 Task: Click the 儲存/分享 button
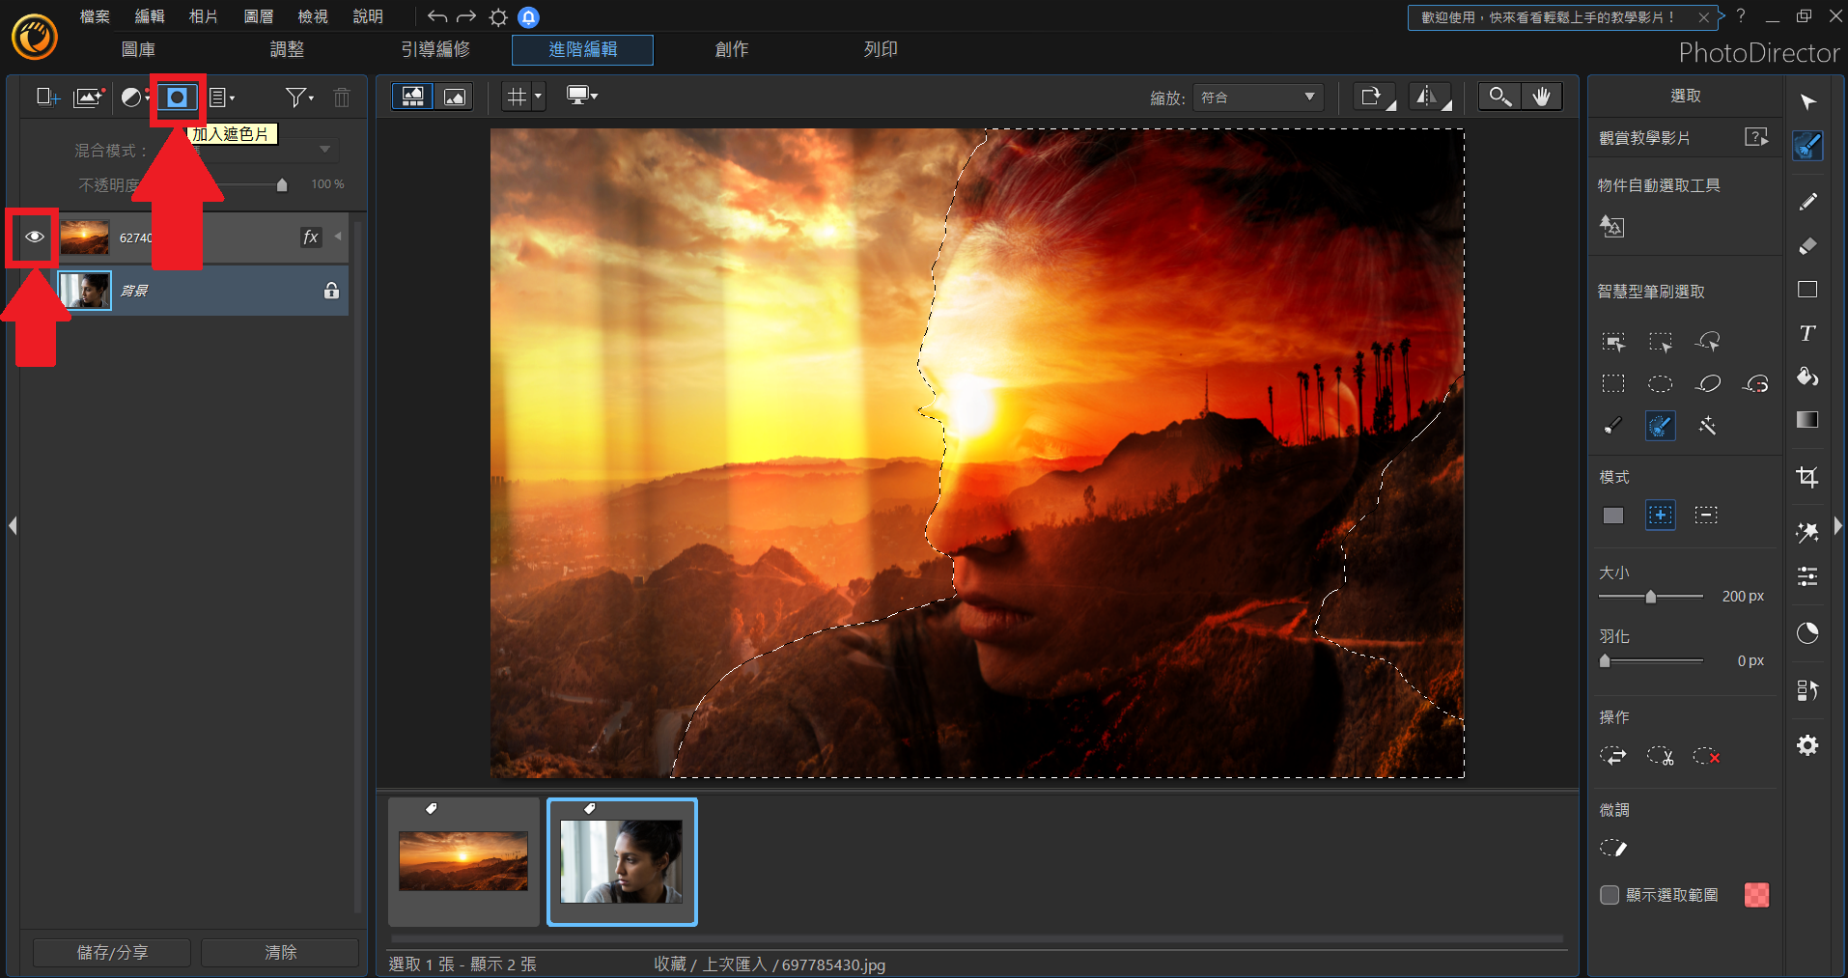point(112,952)
